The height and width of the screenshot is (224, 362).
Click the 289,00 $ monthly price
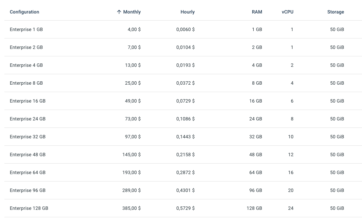(131, 191)
